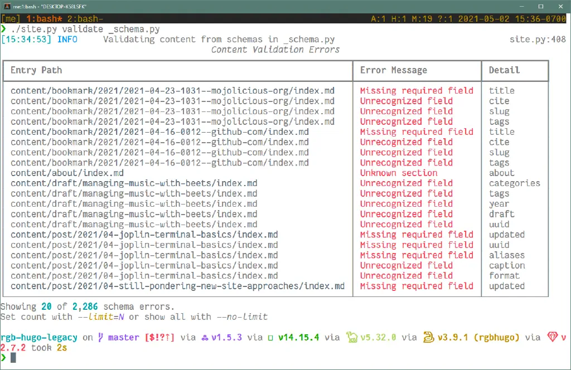Switch to tmux window 2:bash
The height and width of the screenshot is (370, 571).
[x=85, y=18]
